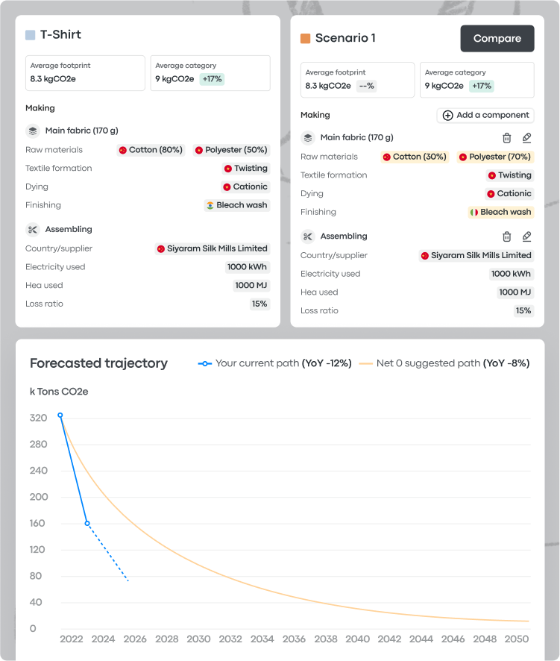Select Polyester (70%) tag in Scenario 1

tap(494, 157)
